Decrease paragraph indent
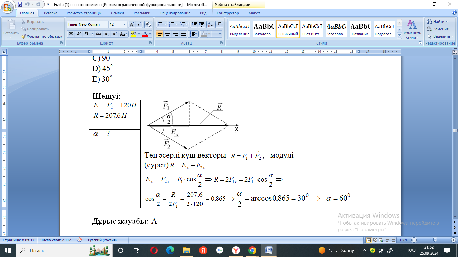458x257 pixels. coord(194,24)
